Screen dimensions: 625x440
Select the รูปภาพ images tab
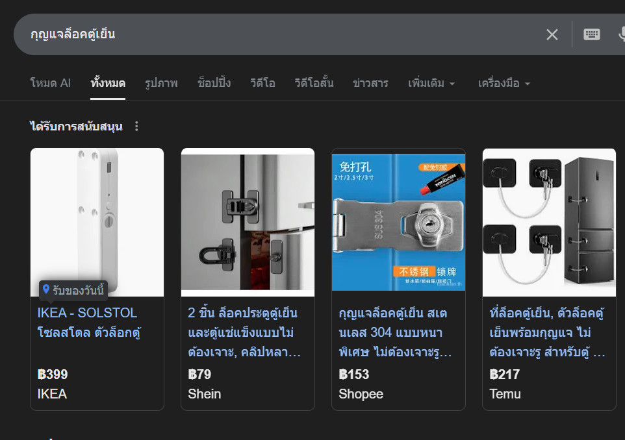tap(161, 83)
